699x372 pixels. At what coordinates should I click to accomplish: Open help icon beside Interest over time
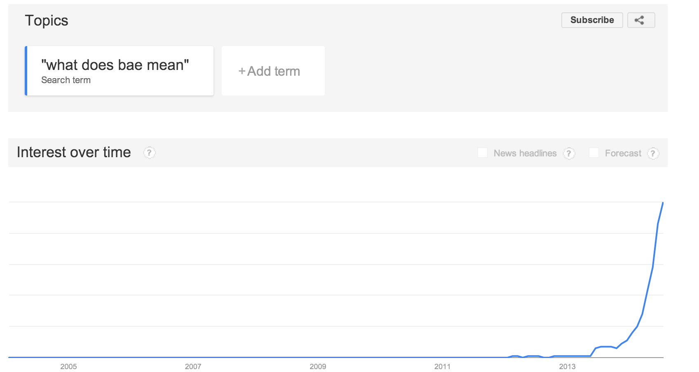pyautogui.click(x=149, y=153)
